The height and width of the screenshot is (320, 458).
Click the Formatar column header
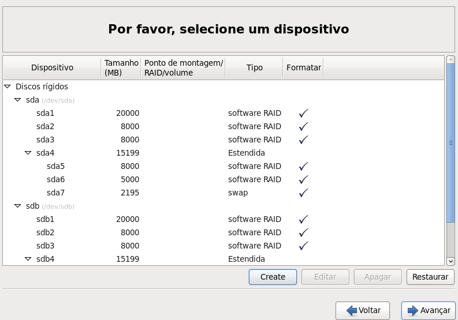pyautogui.click(x=303, y=67)
